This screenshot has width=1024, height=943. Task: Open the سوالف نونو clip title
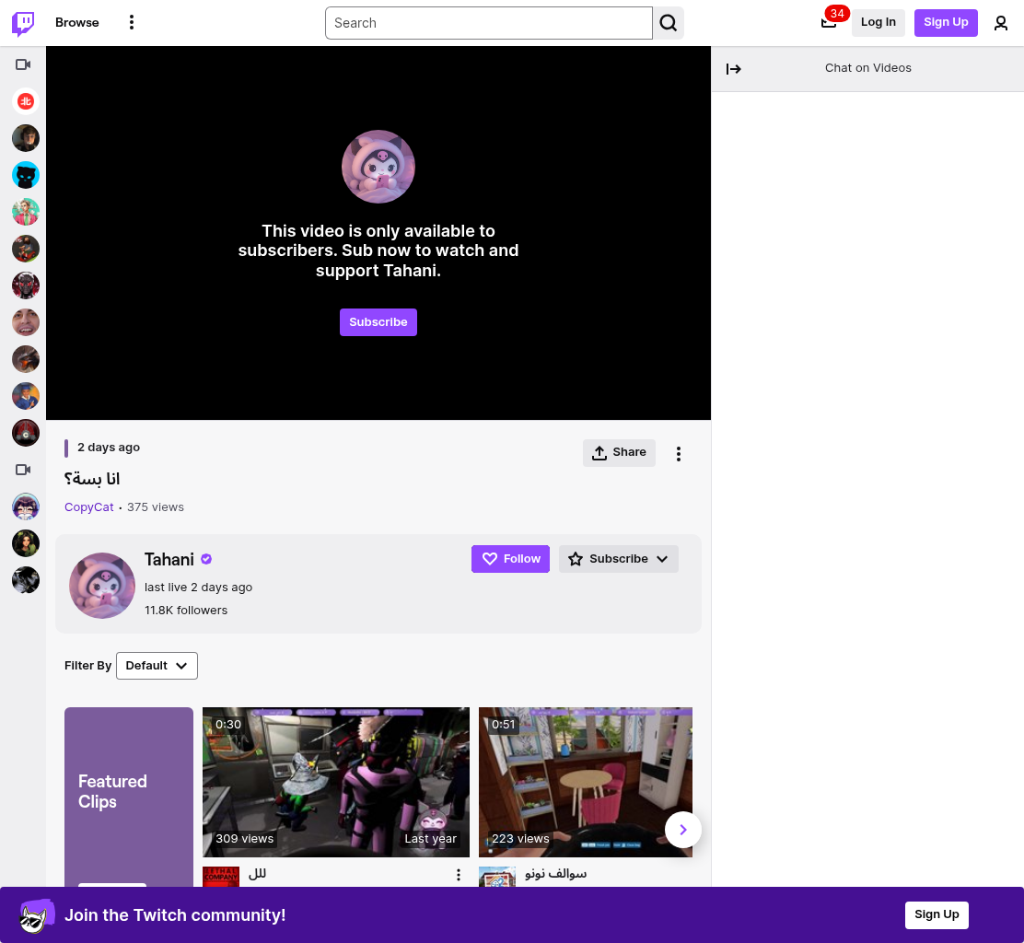(556, 874)
